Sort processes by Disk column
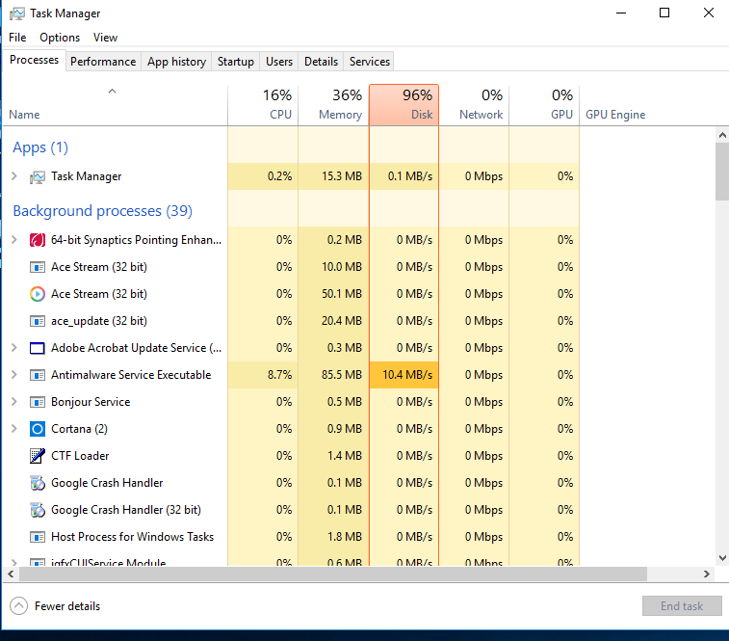This screenshot has height=641, width=729. point(404,105)
